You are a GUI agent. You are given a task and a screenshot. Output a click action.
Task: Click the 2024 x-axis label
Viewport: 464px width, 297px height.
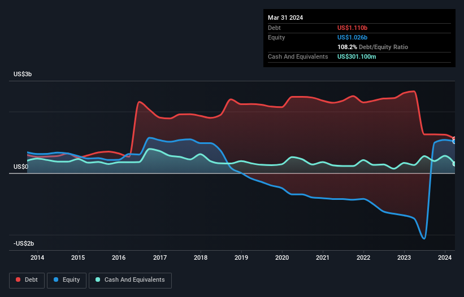(x=445, y=257)
